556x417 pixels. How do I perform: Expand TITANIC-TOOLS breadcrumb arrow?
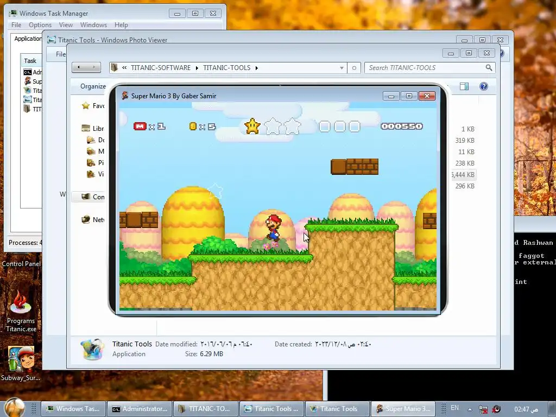pos(256,68)
